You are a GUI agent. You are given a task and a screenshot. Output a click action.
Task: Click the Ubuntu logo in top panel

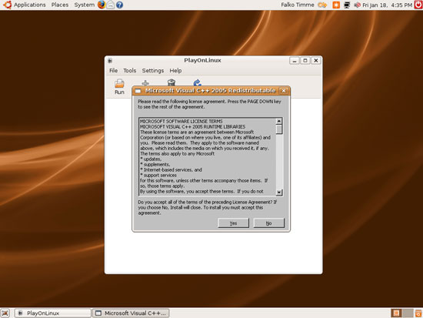[7, 5]
